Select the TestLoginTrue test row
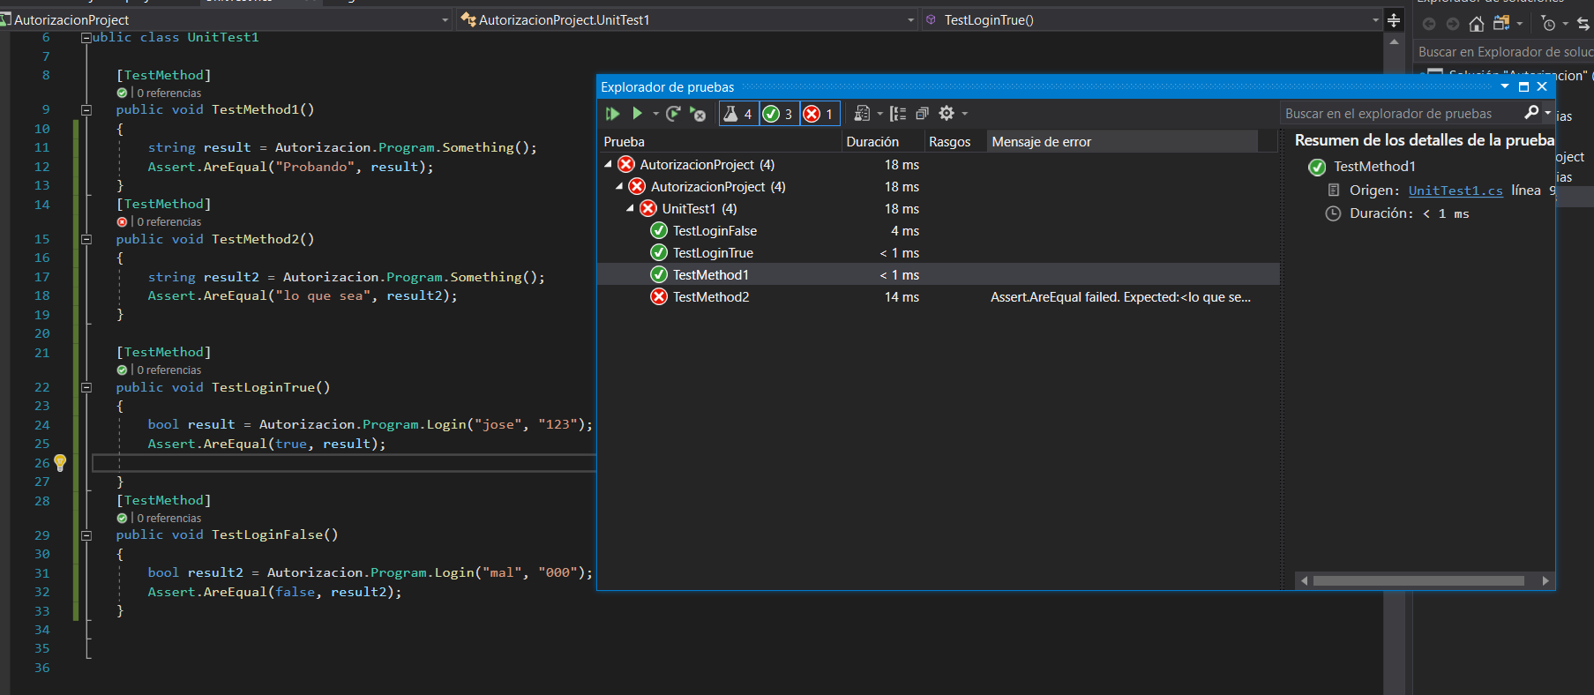Viewport: 1594px width, 695px height. 938,252
